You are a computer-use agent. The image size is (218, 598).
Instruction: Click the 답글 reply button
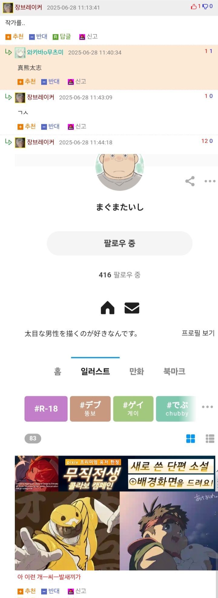coord(62,37)
